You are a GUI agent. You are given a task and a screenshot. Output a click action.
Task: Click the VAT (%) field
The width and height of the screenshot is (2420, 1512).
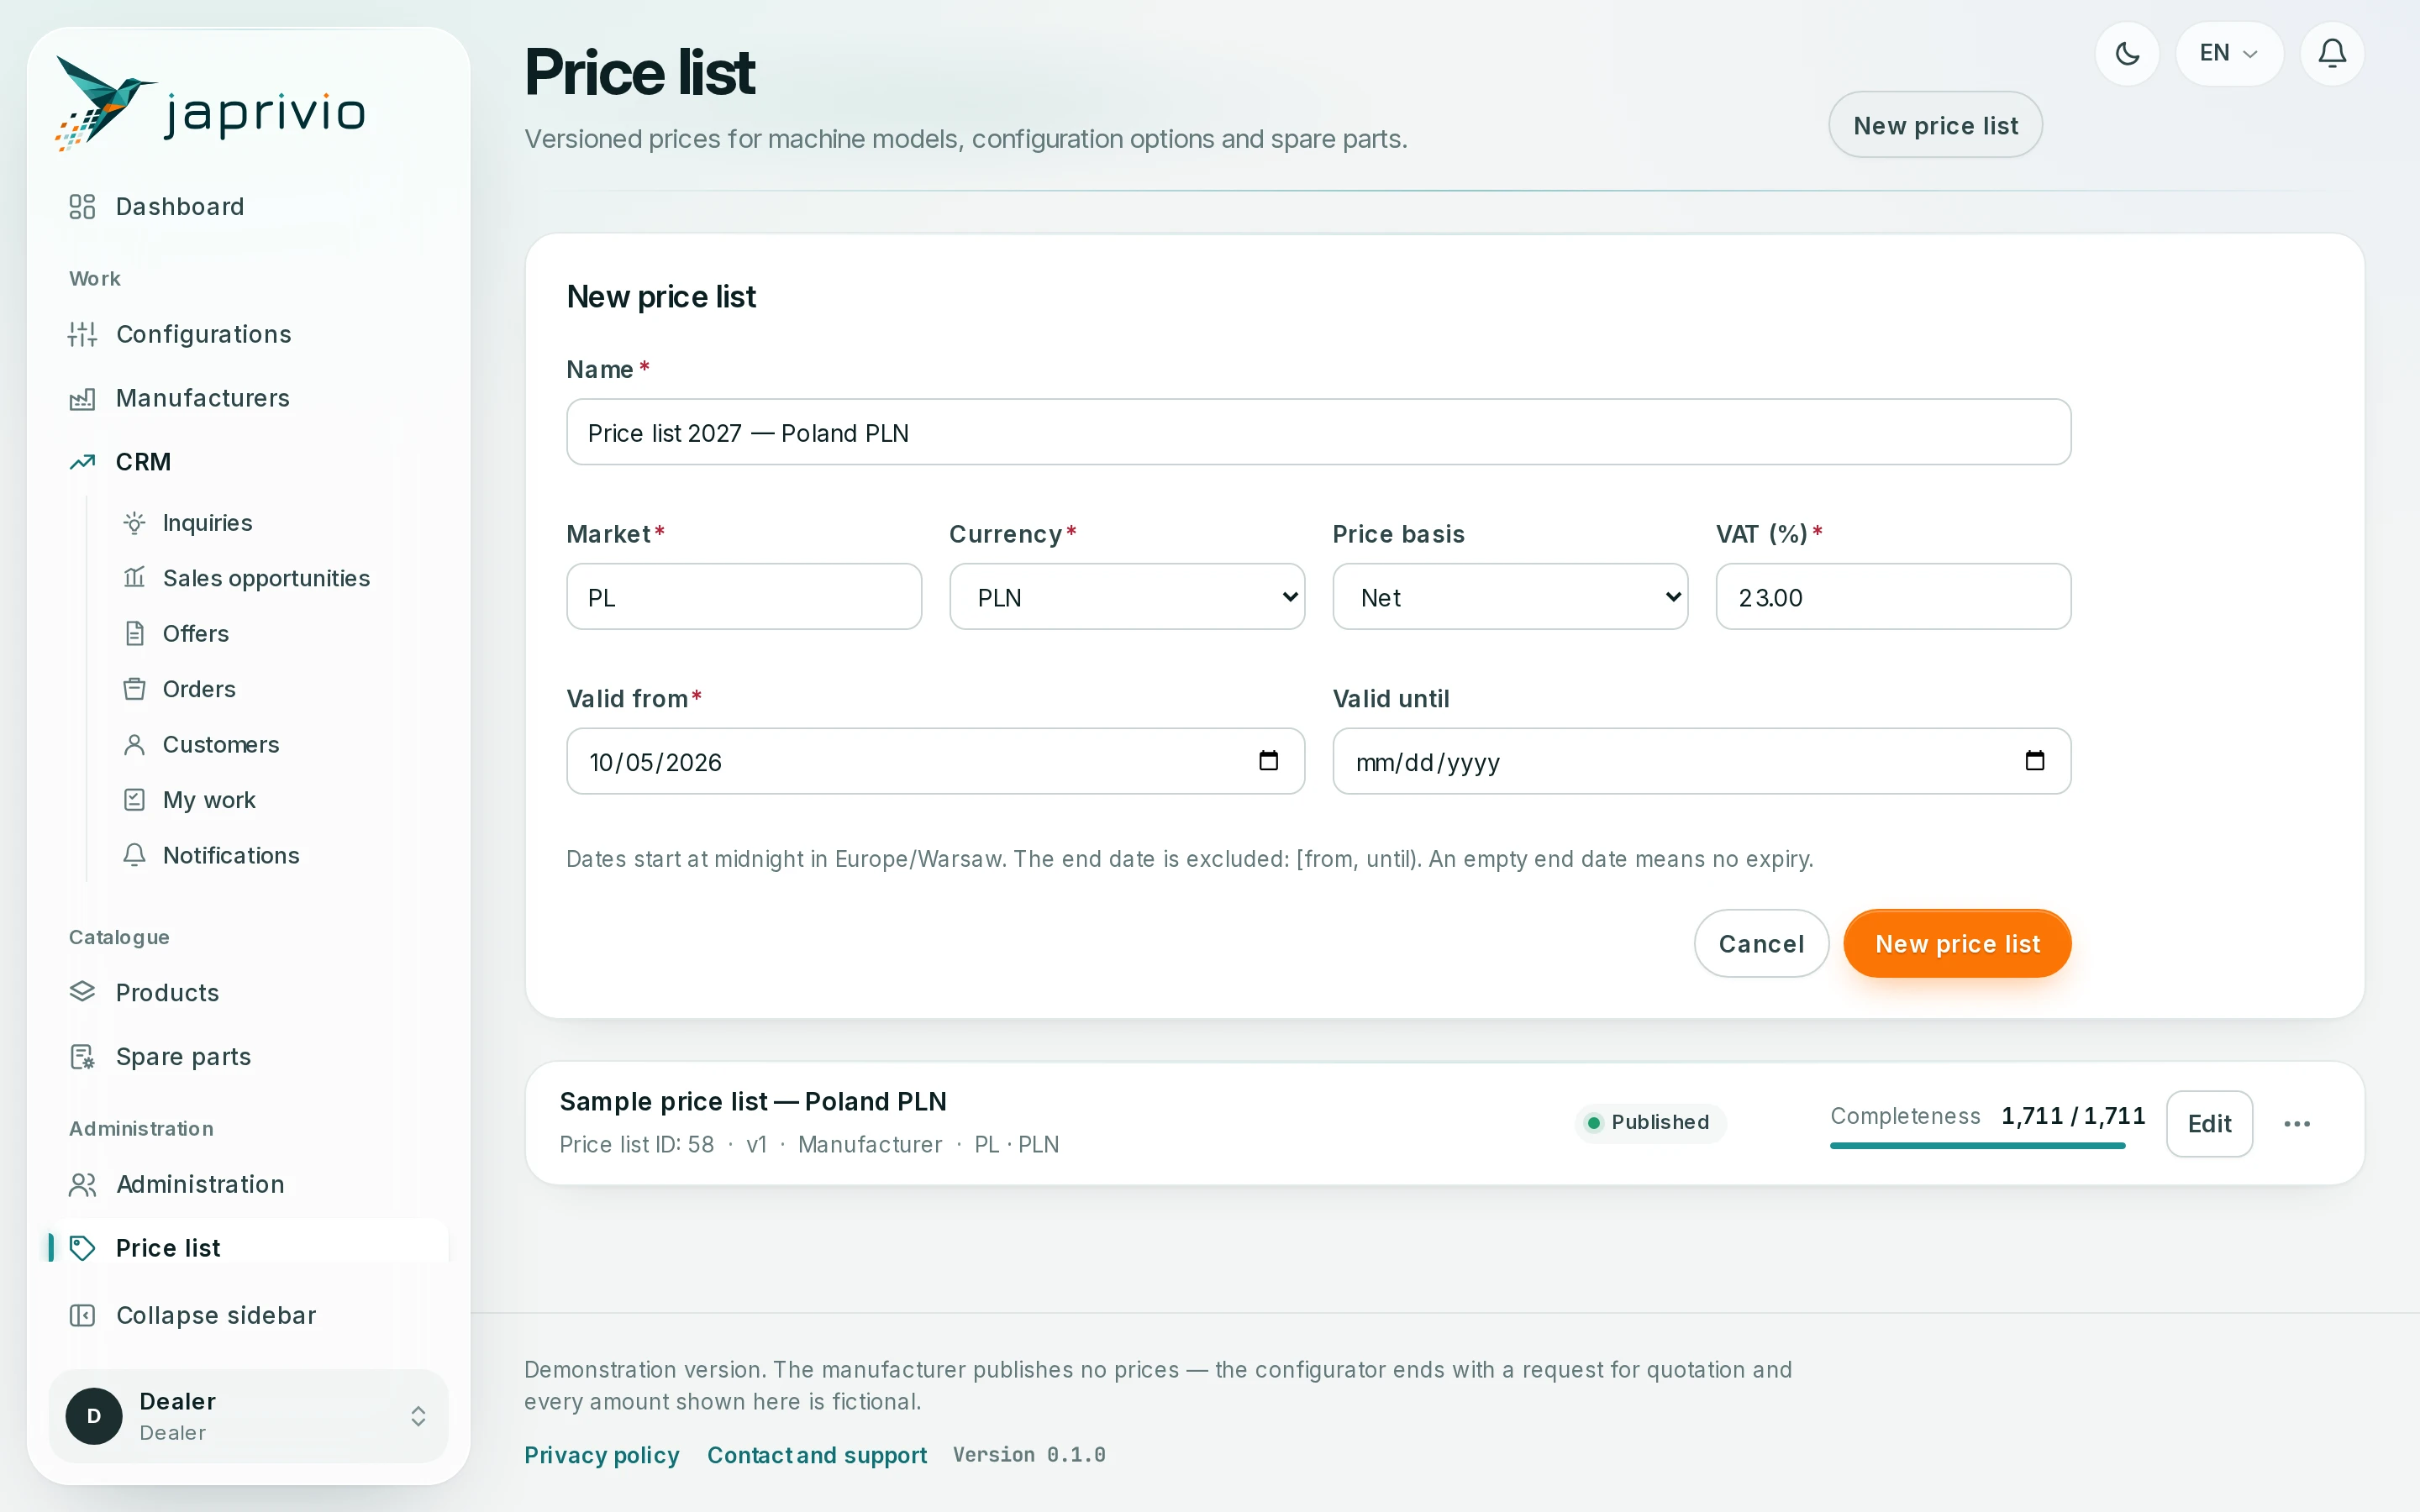(x=1893, y=597)
